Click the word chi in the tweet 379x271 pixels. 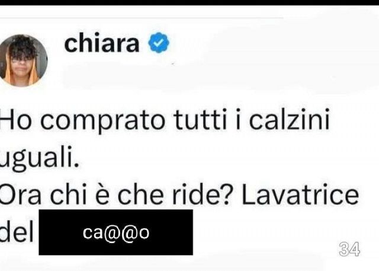[x=68, y=195]
